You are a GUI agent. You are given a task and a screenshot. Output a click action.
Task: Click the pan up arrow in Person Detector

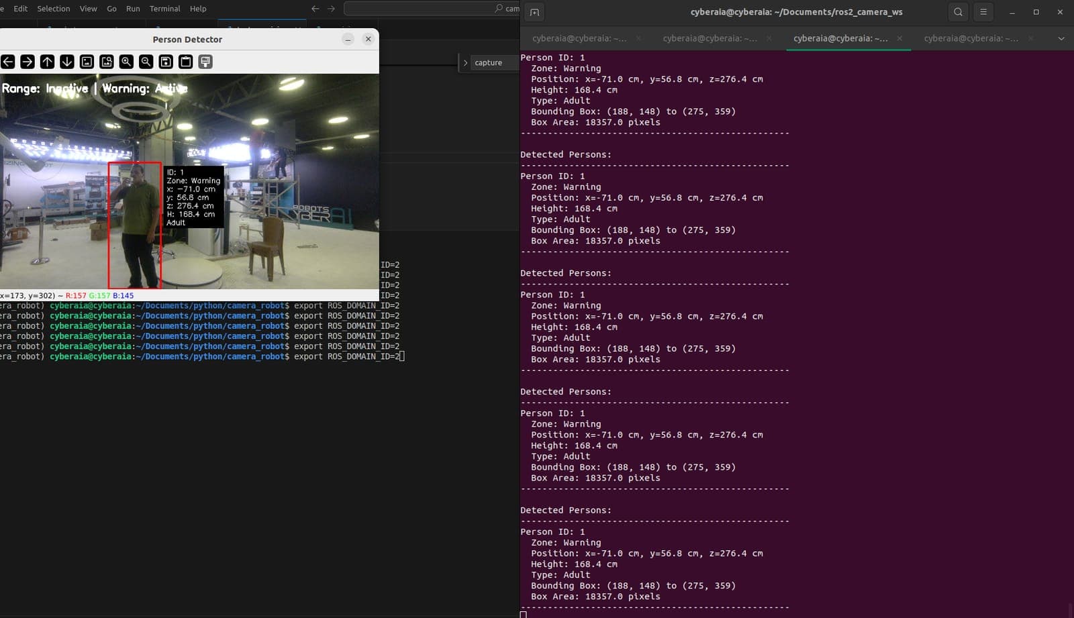click(x=47, y=62)
